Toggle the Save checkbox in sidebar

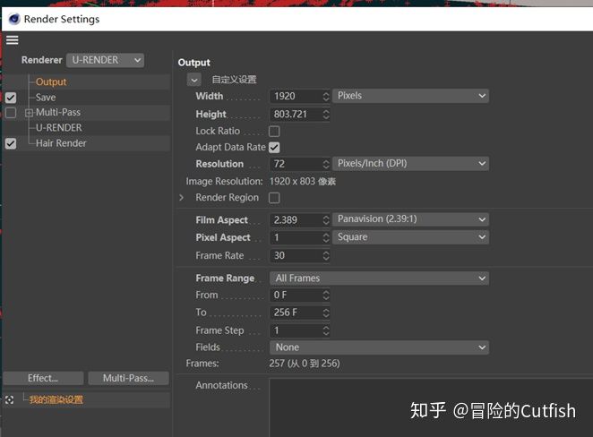11,98
